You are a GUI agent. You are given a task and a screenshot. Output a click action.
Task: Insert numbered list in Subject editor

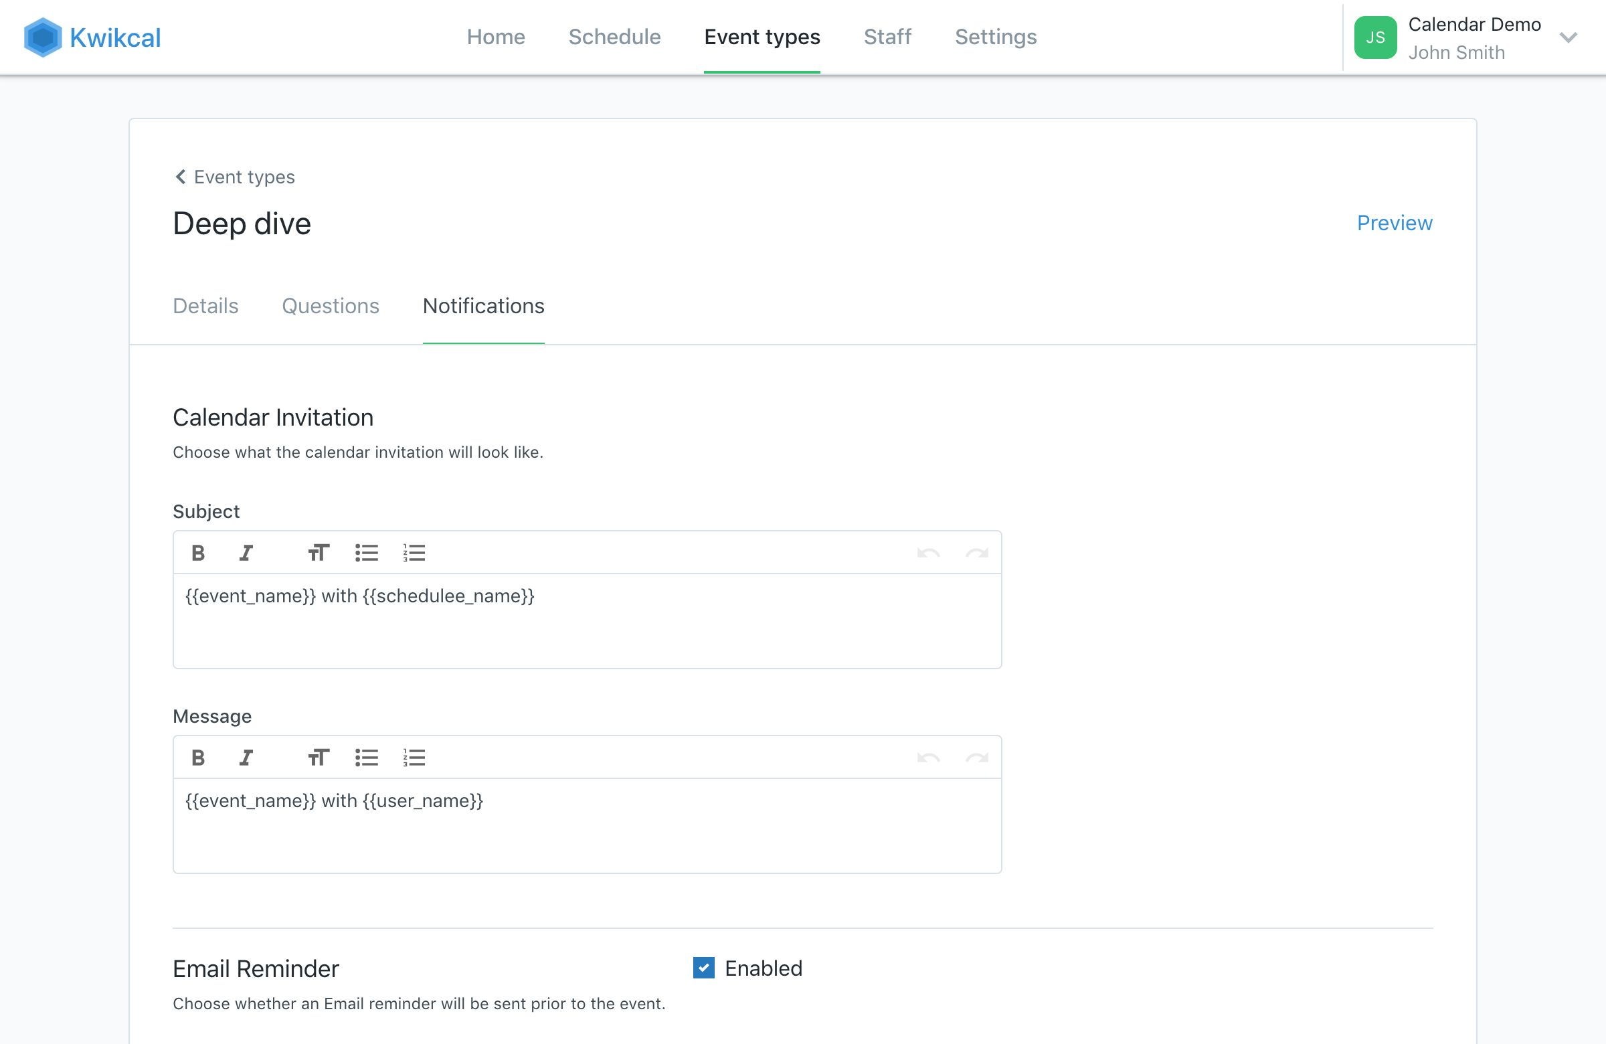(414, 553)
